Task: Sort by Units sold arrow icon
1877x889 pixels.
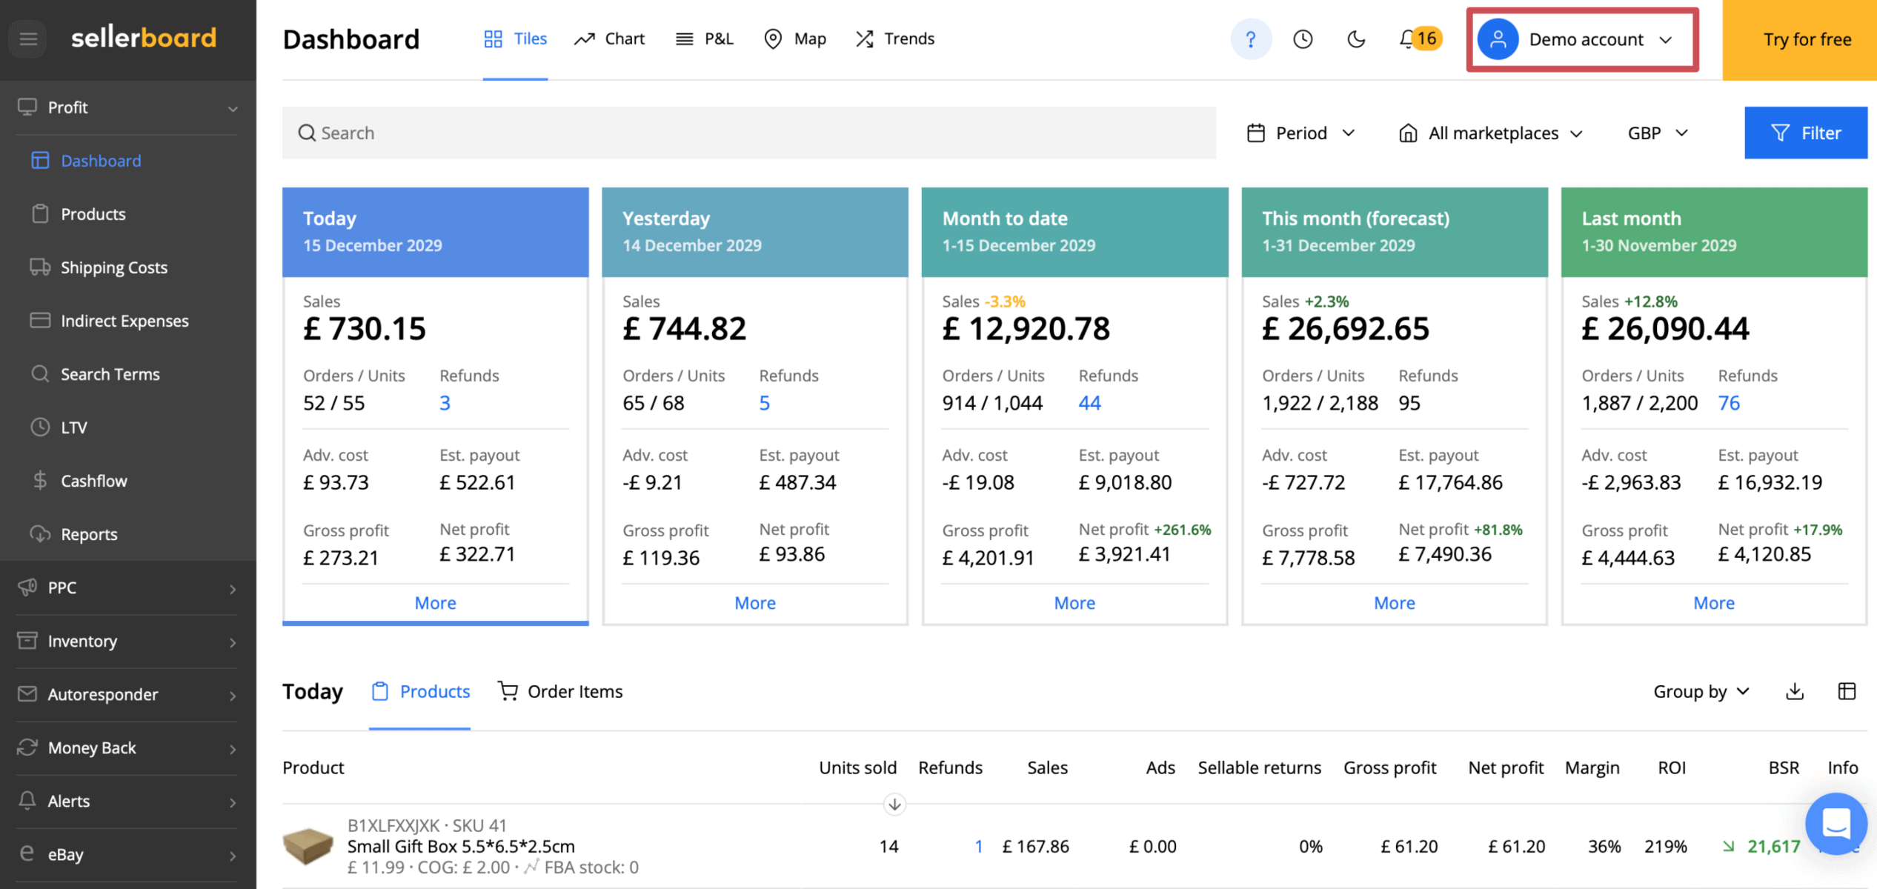Action: point(894,804)
